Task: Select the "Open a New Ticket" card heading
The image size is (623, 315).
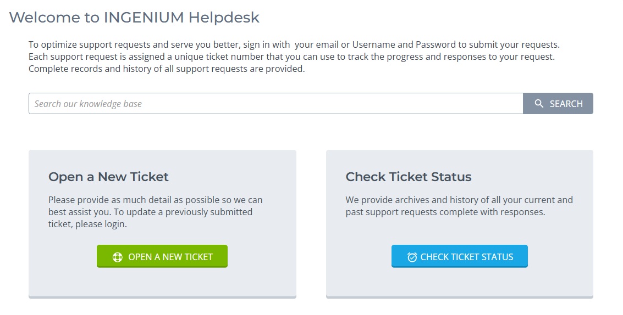Action: coord(108,177)
